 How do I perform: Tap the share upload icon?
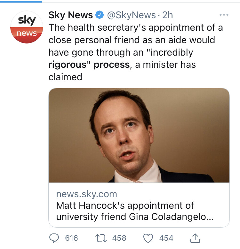pos(195,238)
